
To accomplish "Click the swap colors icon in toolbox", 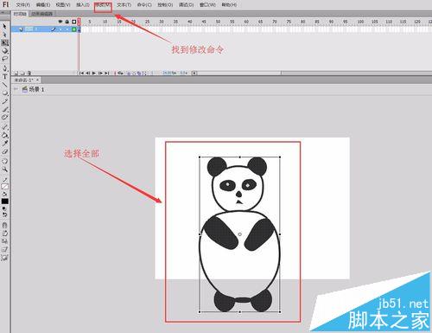I will tap(5, 215).
